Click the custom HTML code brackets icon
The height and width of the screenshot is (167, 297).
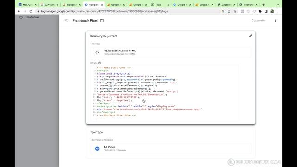point(97,52)
